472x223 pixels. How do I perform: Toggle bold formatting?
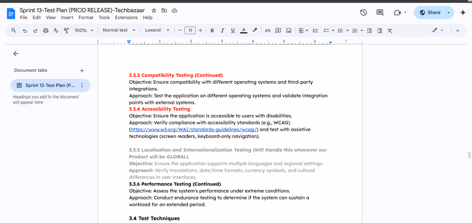[x=212, y=31]
